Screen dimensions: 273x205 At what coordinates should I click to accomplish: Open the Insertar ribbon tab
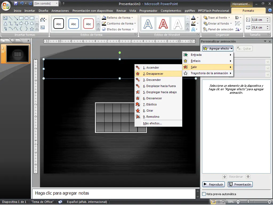[x=30, y=11]
